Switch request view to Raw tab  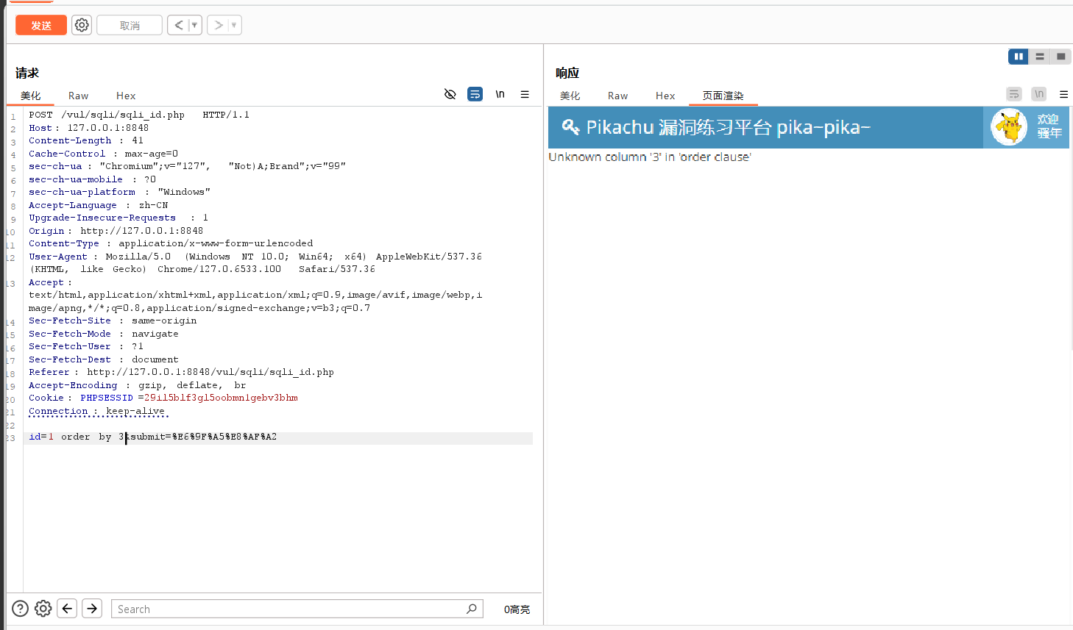click(x=78, y=96)
